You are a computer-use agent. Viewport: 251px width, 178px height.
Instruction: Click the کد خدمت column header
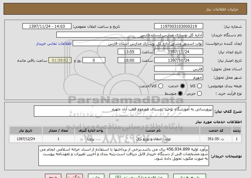pyautogui.click(x=216, y=131)
